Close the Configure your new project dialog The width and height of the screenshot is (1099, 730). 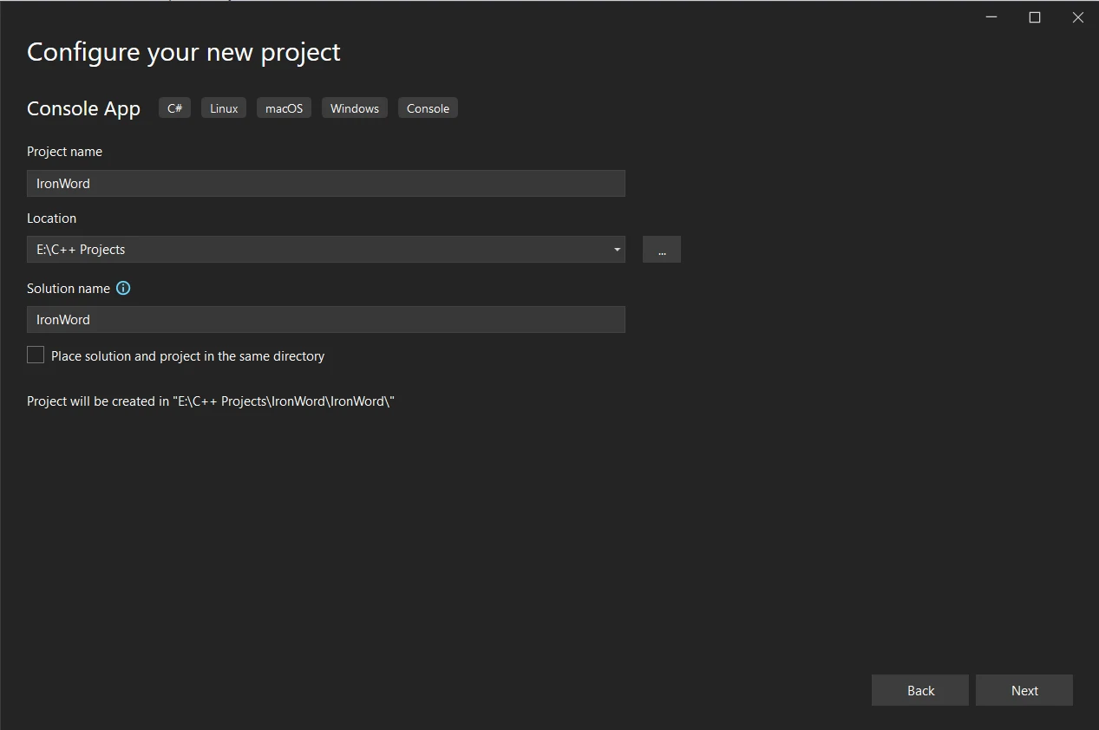point(1077,17)
